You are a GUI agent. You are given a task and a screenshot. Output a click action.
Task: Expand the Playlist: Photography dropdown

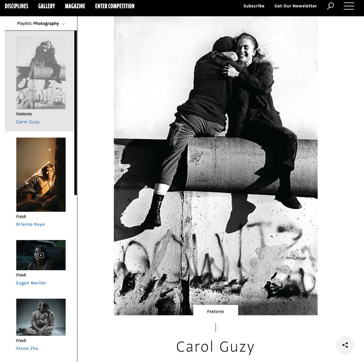click(x=41, y=23)
